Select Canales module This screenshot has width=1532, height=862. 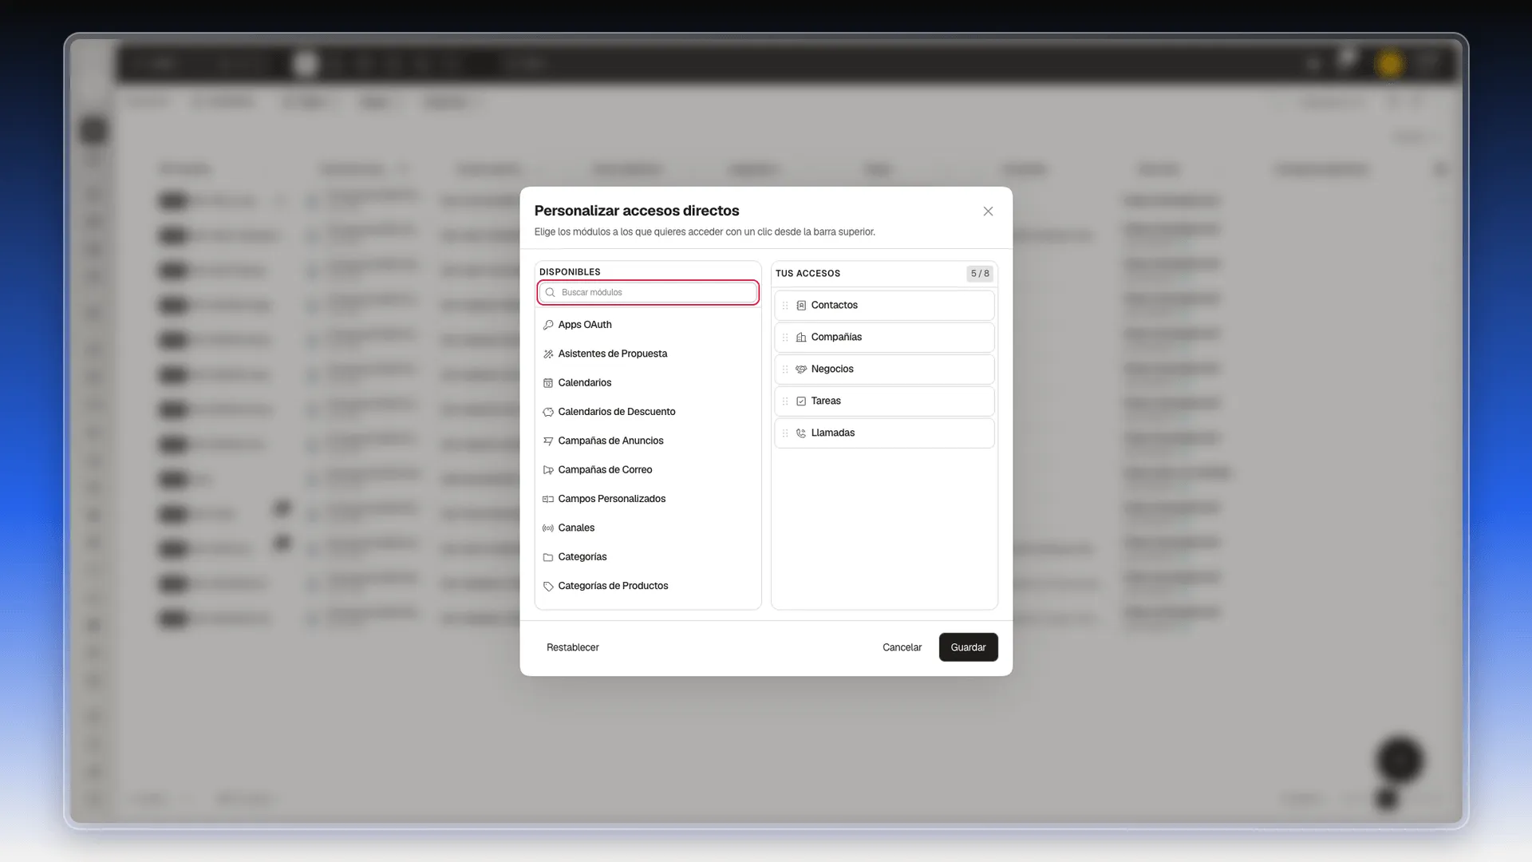click(648, 528)
